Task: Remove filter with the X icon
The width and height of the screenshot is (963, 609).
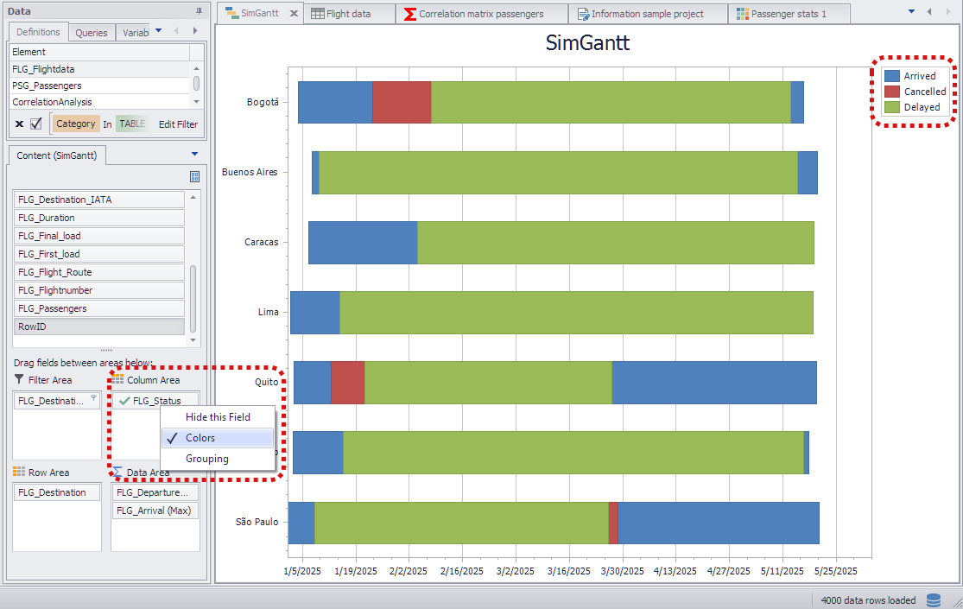Action: [19, 124]
